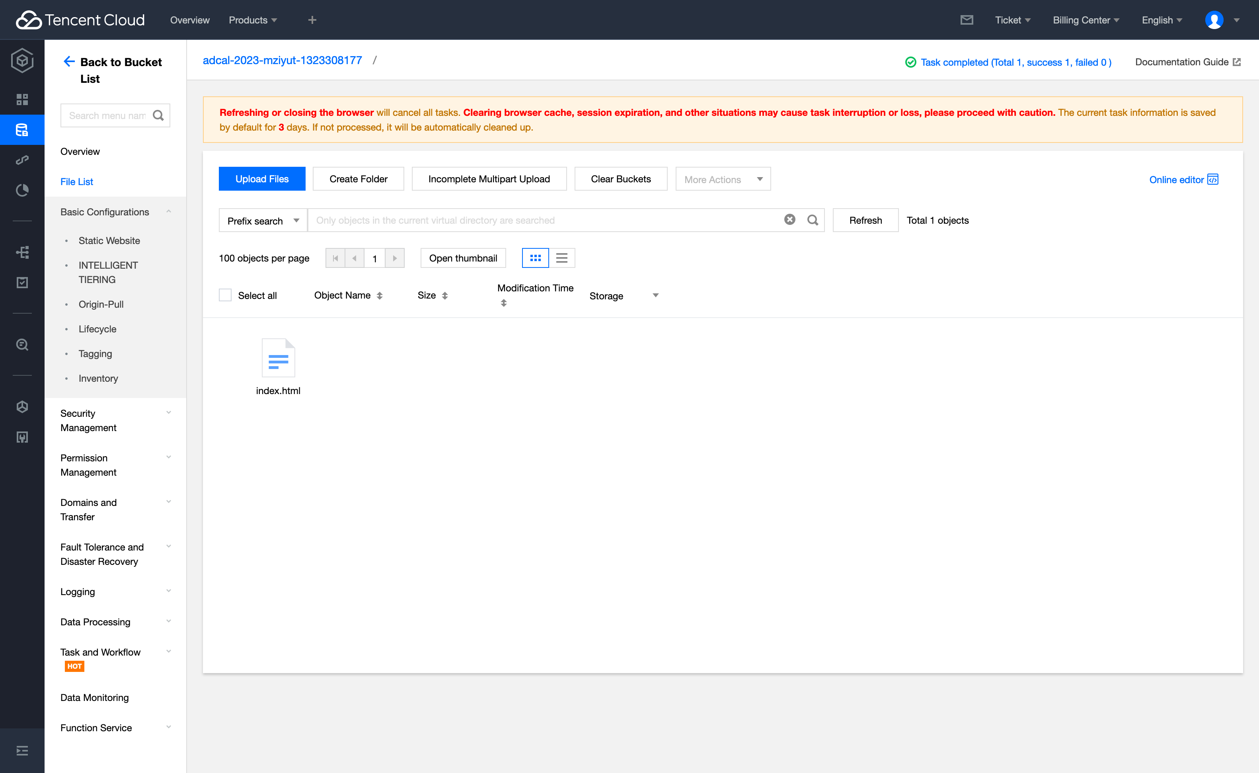Click the index.html file thumbnail

coord(278,358)
